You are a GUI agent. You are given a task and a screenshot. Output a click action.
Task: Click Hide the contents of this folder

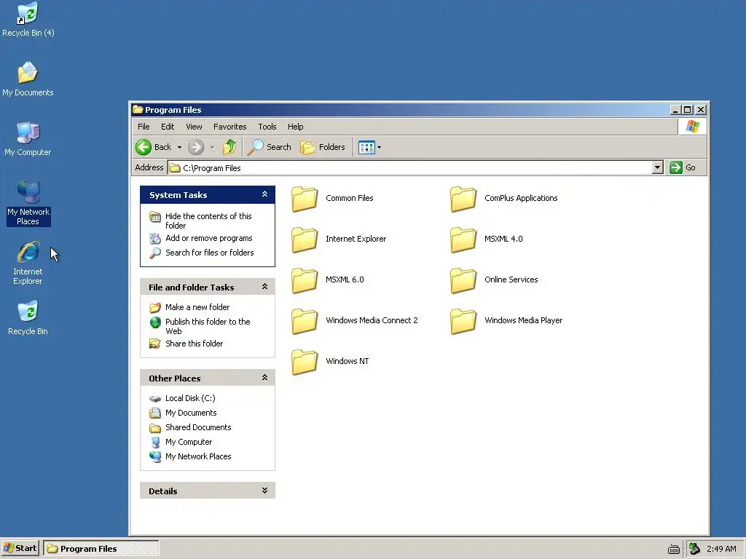click(x=208, y=221)
